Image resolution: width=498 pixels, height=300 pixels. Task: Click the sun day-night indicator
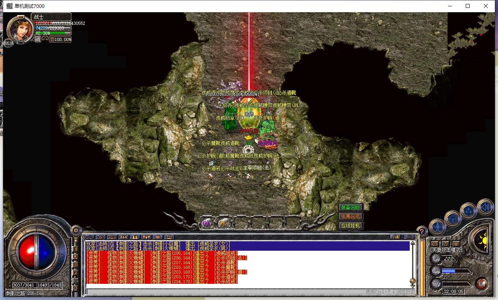tap(481, 240)
